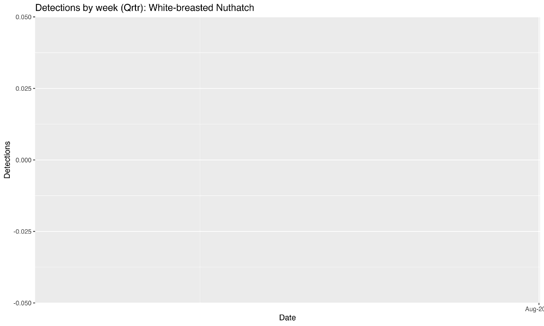
Task: Click minor gridline between -0.025 and -0.050
Action: click(x=287, y=267)
